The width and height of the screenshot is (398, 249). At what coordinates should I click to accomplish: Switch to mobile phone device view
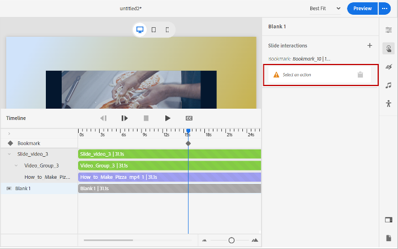(167, 29)
